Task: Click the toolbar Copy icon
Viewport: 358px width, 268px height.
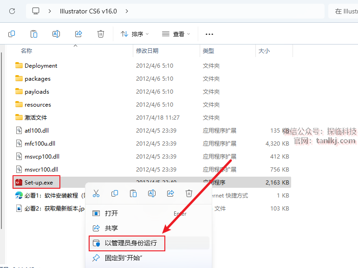Action: pyautogui.click(x=12, y=34)
